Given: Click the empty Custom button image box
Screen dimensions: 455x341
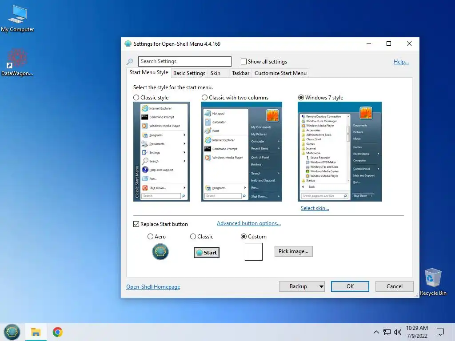Looking at the screenshot, I should pos(254,252).
